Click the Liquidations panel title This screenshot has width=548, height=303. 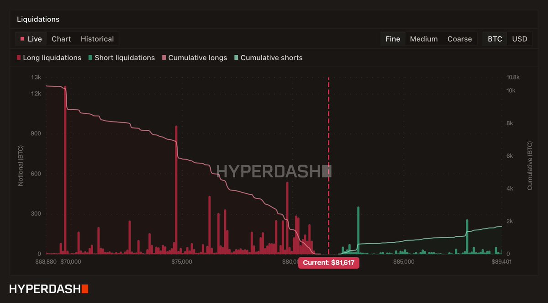point(38,19)
